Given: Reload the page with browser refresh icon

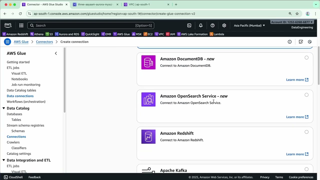Looking at the screenshot, I should 20,14.
